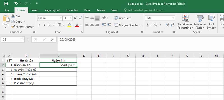Customize Quick Access Toolbar dropdown
The image size is (224, 100).
tap(37, 3)
